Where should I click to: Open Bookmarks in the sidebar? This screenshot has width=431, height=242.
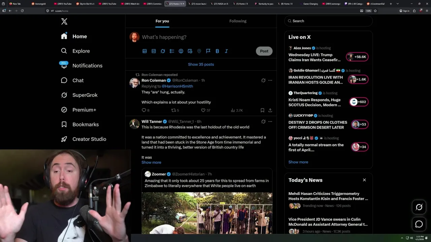tap(80, 124)
